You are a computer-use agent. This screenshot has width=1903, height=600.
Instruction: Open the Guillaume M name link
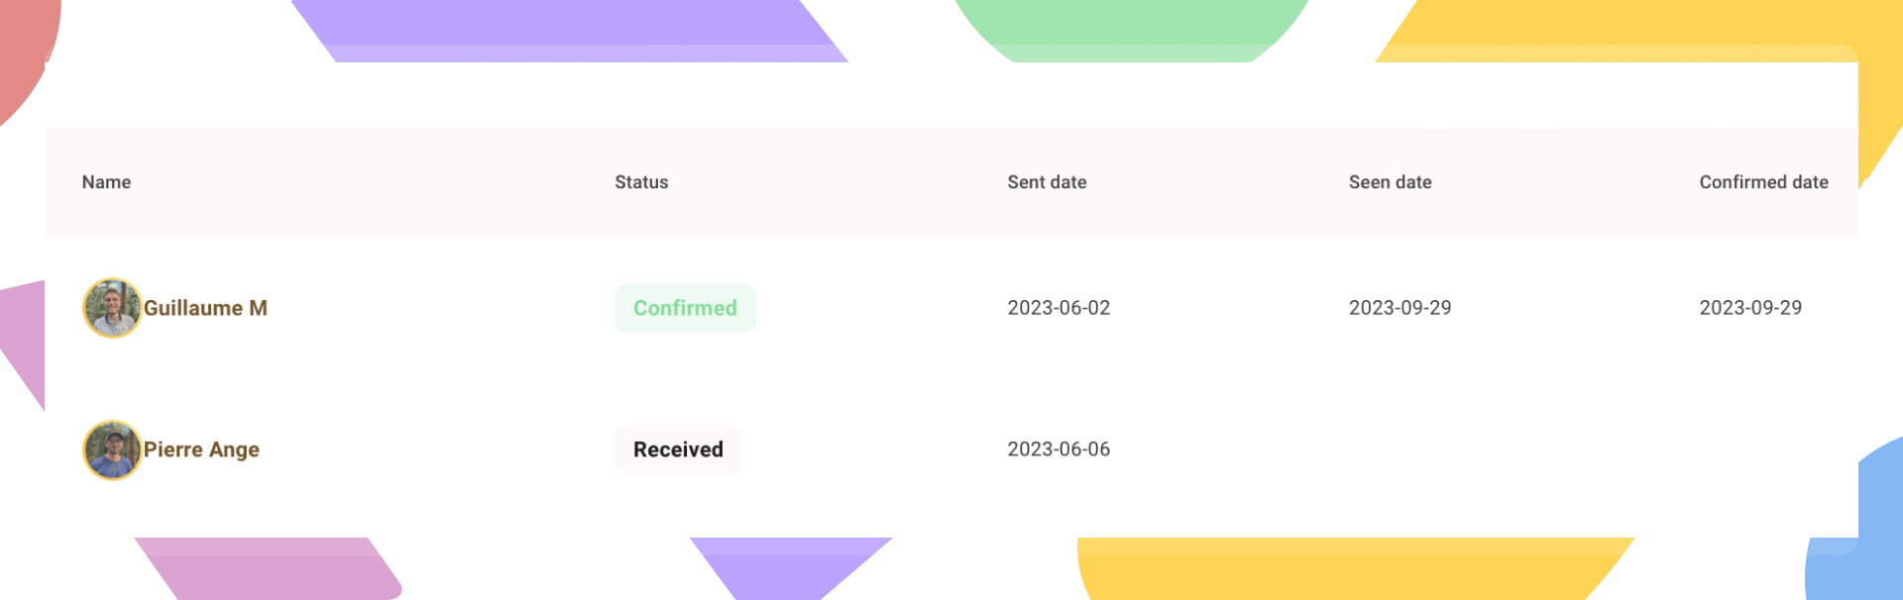205,308
